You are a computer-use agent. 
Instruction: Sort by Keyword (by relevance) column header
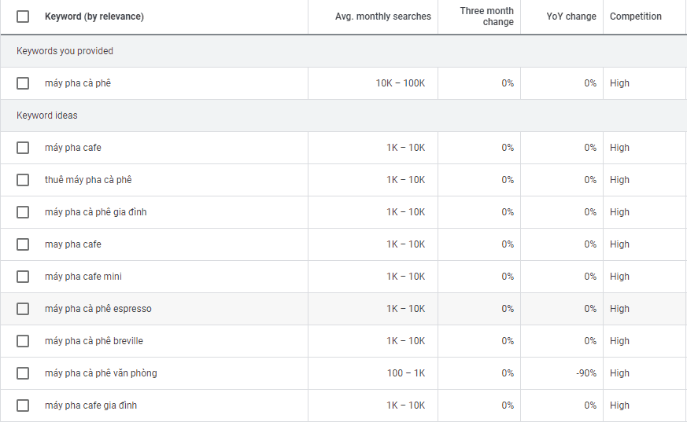94,17
